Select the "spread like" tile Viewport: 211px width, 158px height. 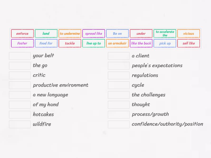click(x=94, y=33)
